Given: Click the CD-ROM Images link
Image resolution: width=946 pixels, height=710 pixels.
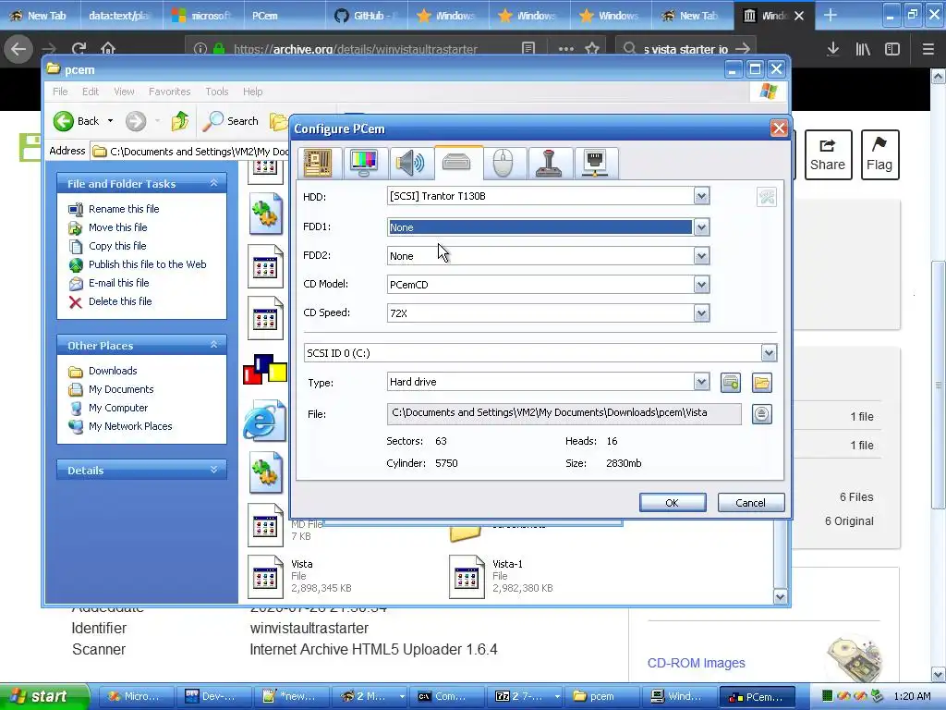Looking at the screenshot, I should (697, 663).
